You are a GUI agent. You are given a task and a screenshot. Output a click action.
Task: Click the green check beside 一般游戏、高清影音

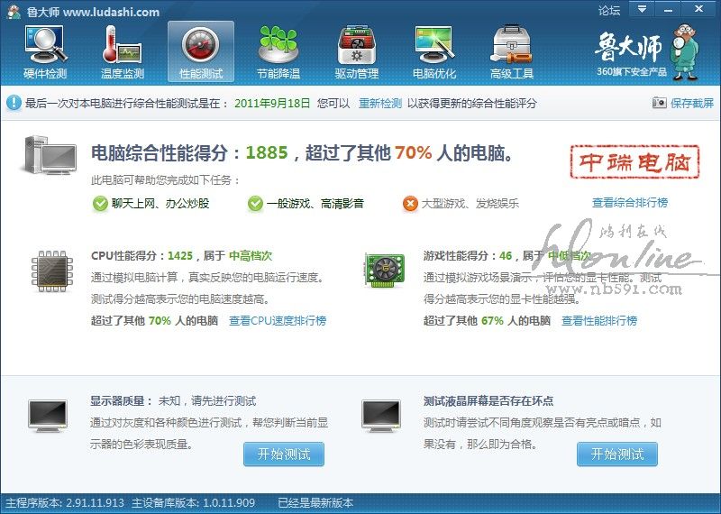tap(255, 204)
